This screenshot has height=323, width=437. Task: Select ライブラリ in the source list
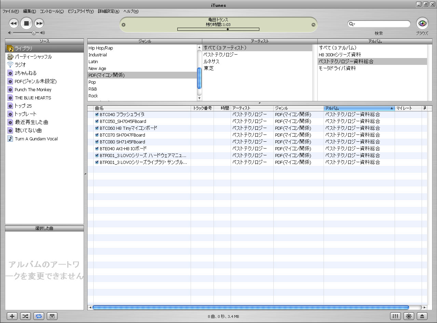coord(44,48)
